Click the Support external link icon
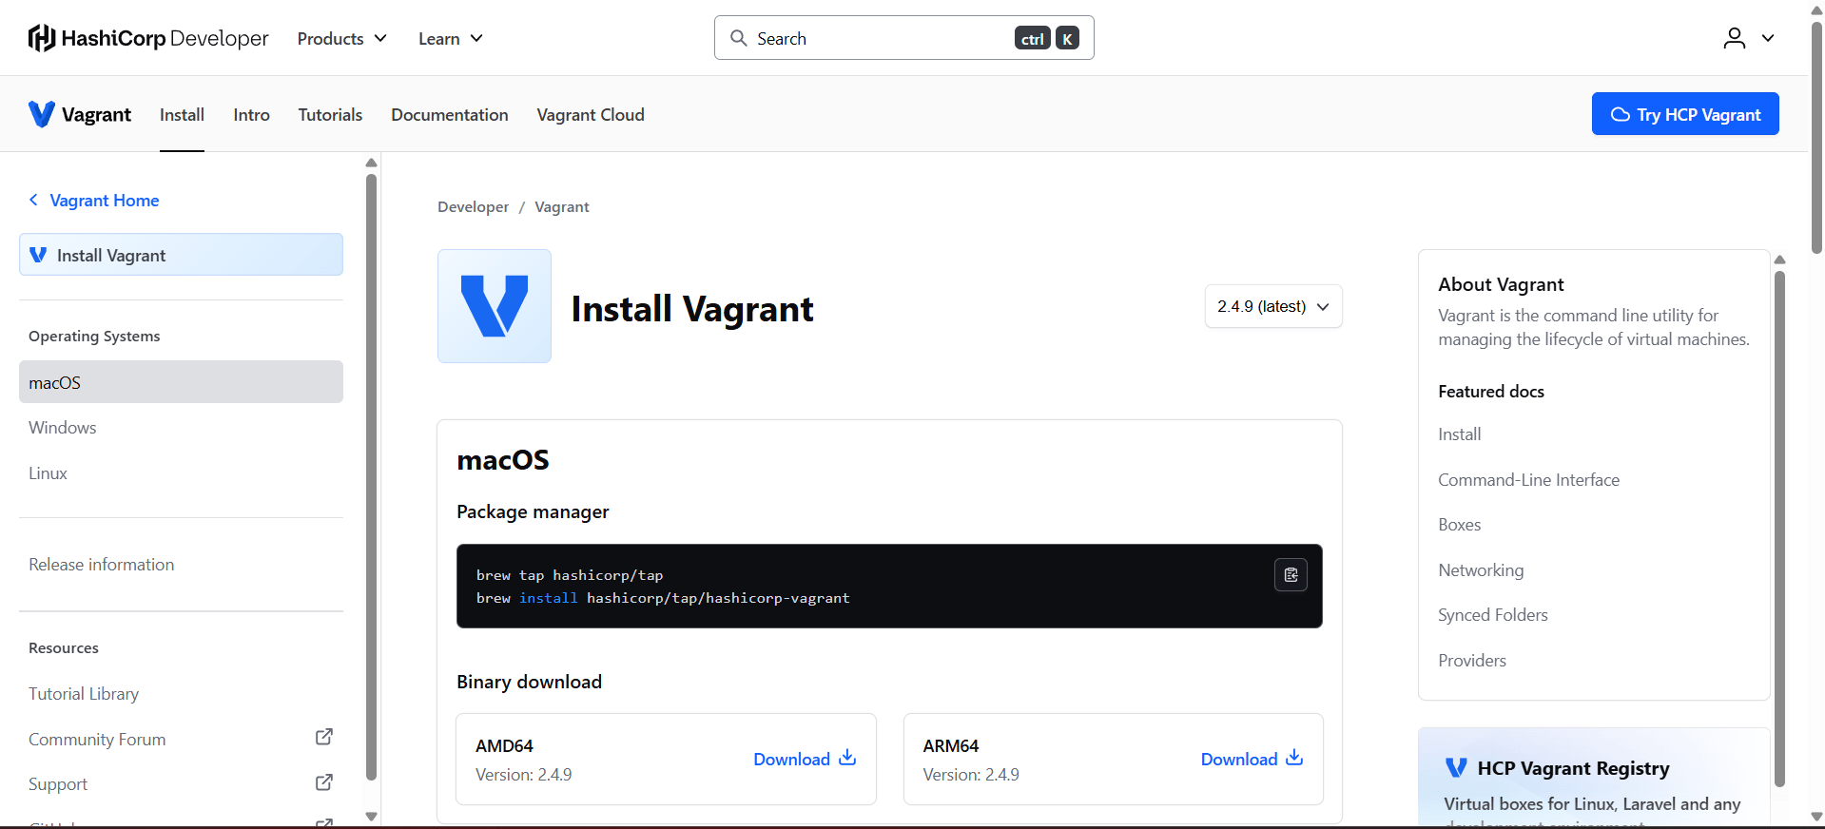 (324, 782)
